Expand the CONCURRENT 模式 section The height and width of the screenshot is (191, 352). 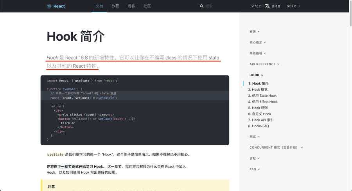coord(276,148)
